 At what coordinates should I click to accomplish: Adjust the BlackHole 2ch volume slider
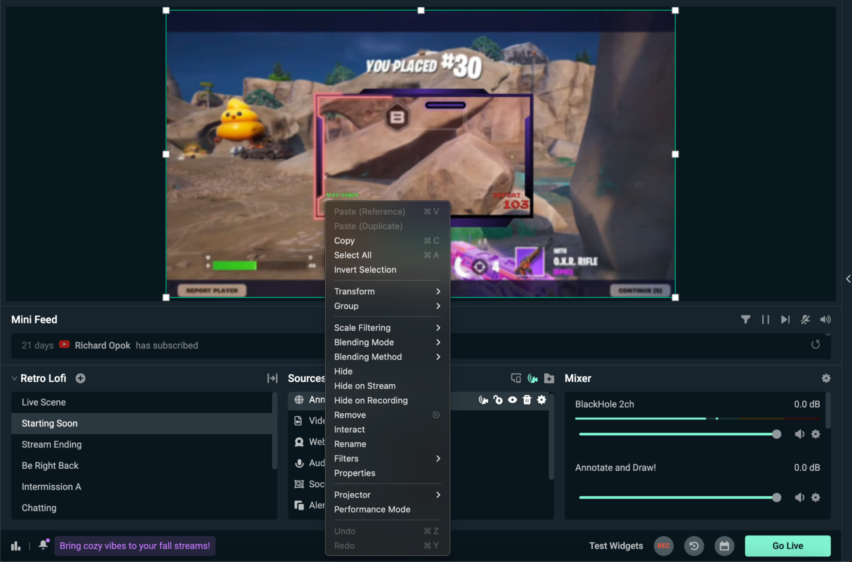click(x=776, y=434)
